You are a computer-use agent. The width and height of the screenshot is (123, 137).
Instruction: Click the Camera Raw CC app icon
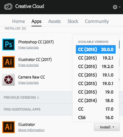(9, 80)
